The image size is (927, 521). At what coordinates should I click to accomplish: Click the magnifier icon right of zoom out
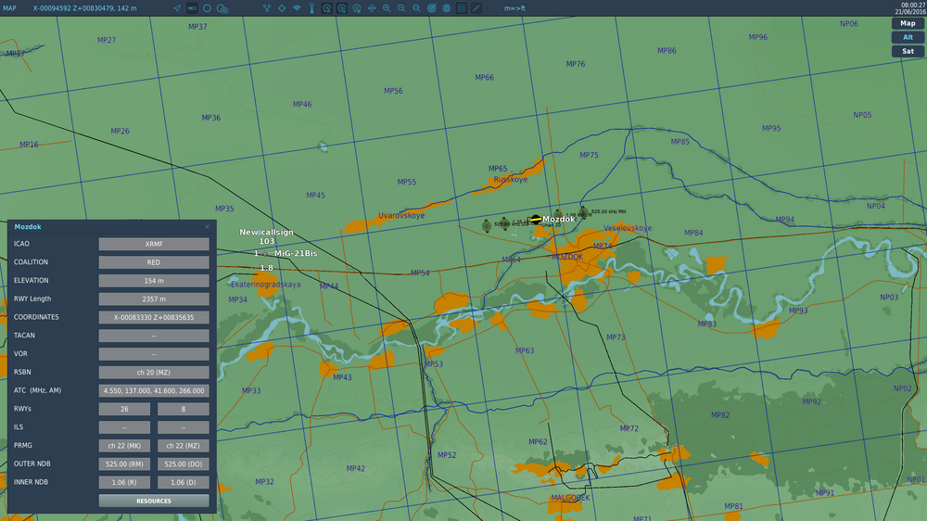pos(417,8)
